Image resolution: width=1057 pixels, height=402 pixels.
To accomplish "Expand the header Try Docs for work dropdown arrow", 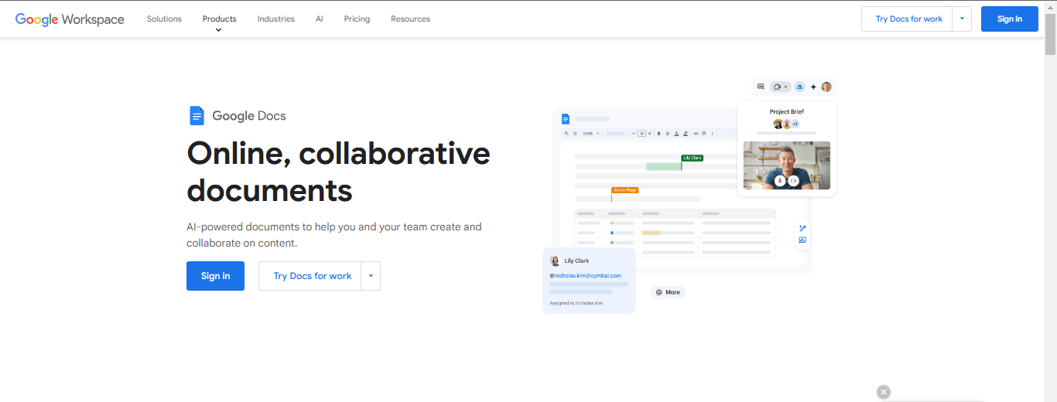I will pos(962,19).
